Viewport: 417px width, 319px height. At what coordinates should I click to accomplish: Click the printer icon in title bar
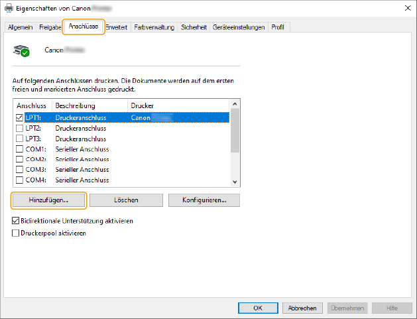coord(8,8)
